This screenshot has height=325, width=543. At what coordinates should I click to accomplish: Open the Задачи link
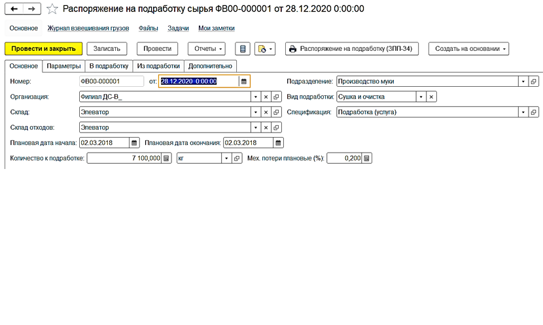tap(178, 28)
